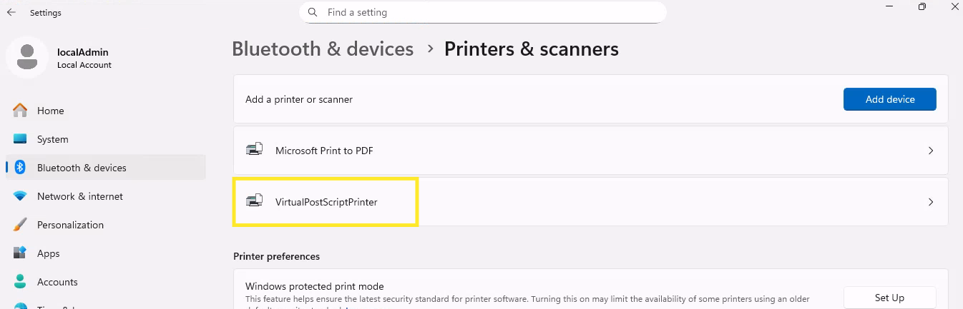
Task: Click the Apps icon in sidebar
Action: (20, 253)
